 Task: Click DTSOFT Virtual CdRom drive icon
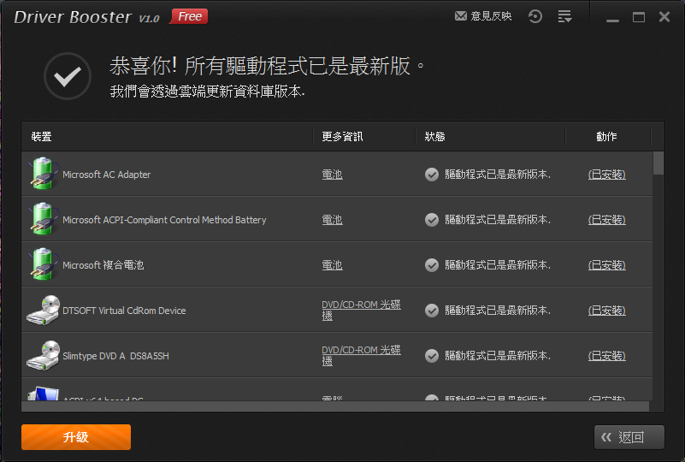tap(44, 310)
